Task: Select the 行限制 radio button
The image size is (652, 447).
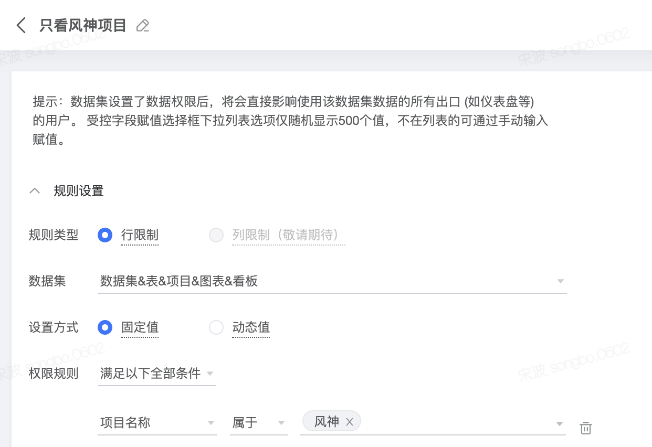Action: [105, 235]
